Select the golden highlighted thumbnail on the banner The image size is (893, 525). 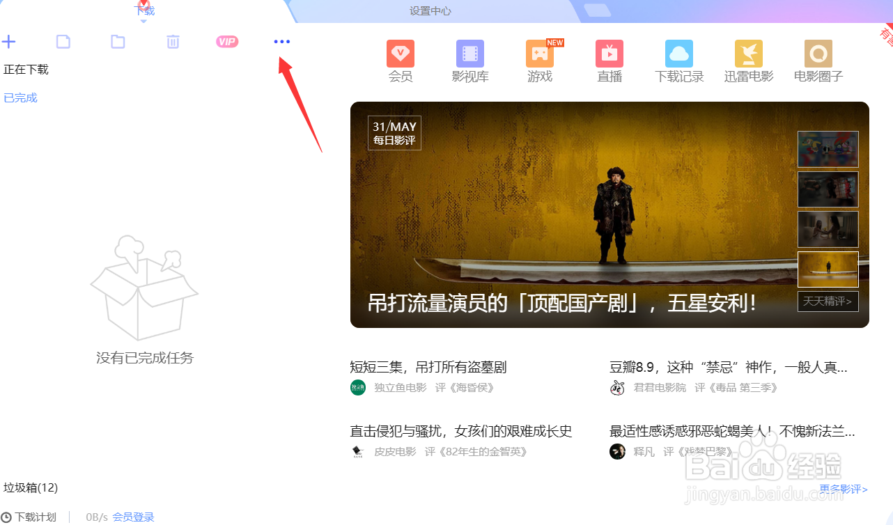(828, 269)
